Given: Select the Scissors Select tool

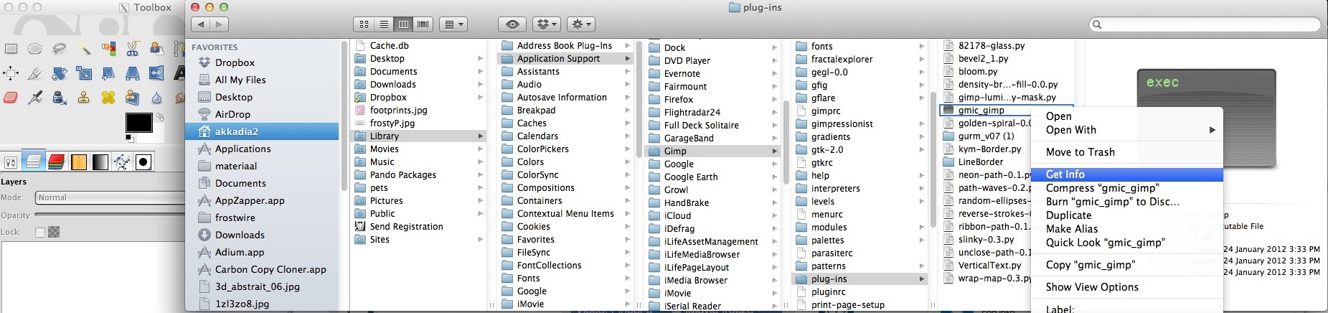Looking at the screenshot, I should (133, 49).
